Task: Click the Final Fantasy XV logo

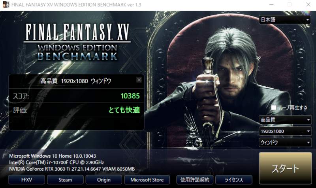Action: click(x=77, y=42)
